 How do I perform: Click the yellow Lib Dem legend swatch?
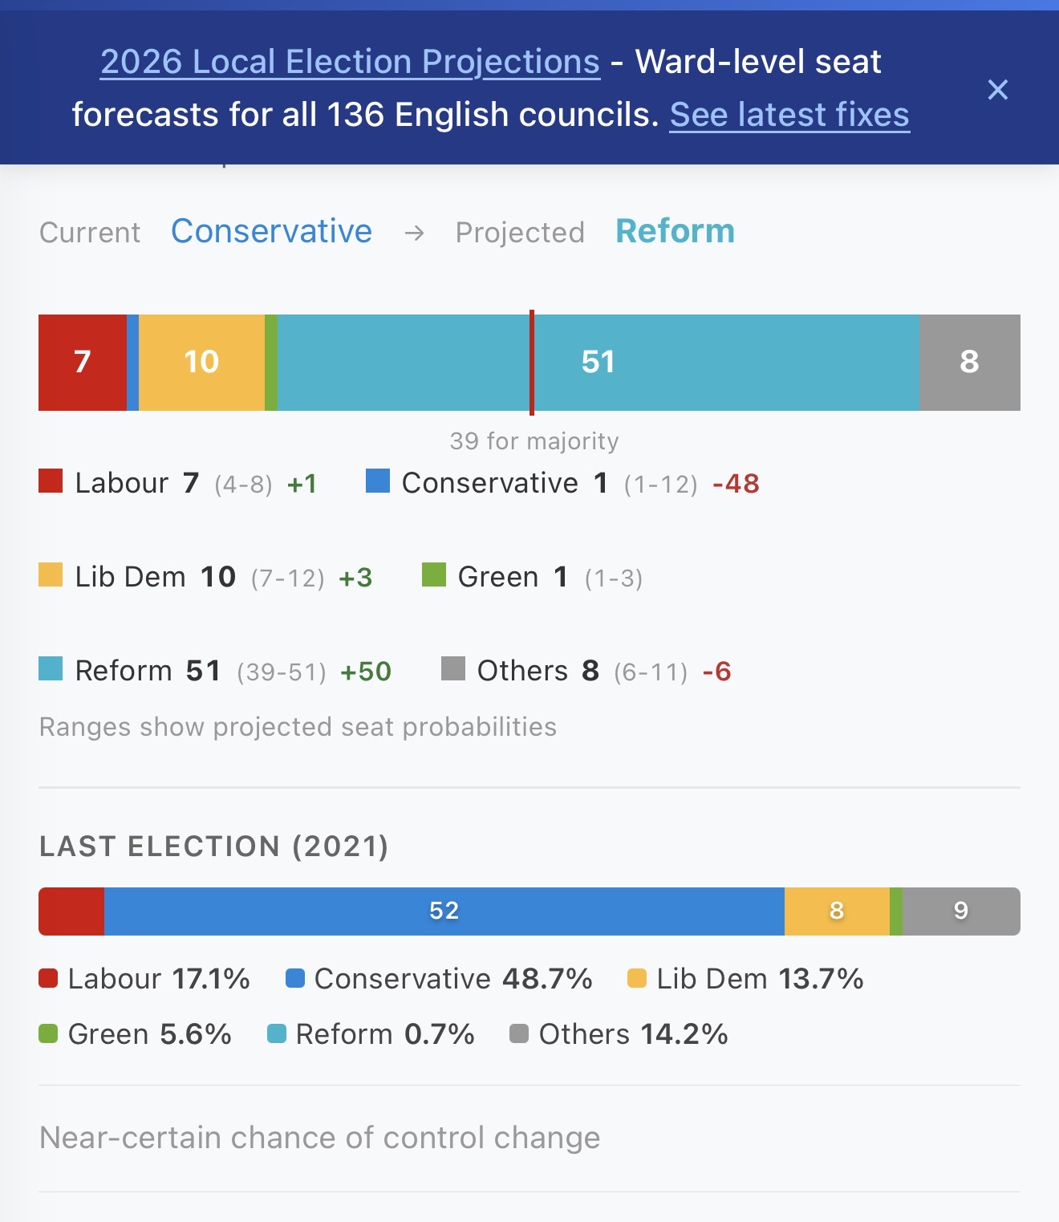pyautogui.click(x=51, y=575)
